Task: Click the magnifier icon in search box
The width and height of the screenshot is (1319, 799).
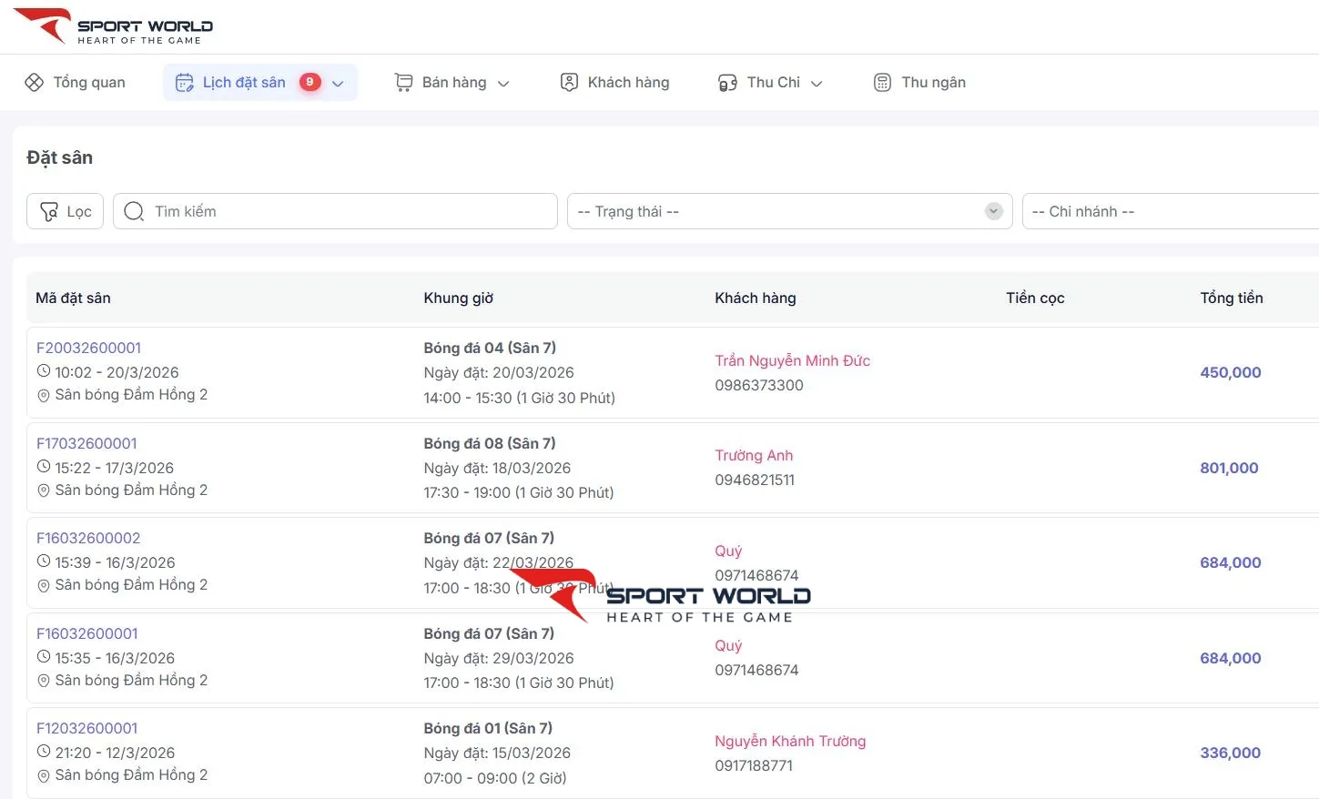Action: tap(134, 211)
